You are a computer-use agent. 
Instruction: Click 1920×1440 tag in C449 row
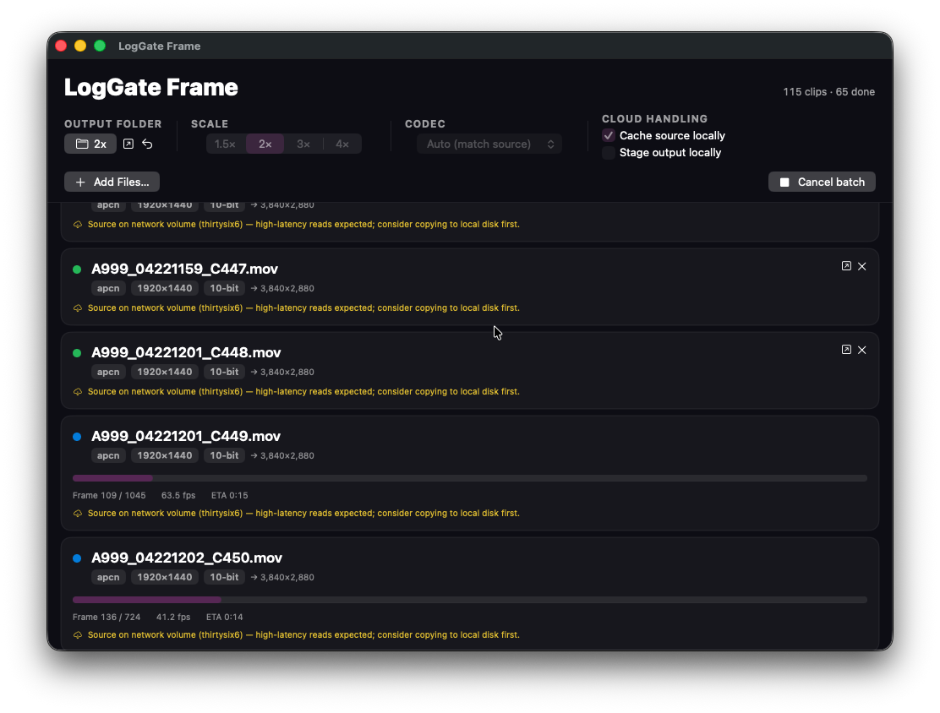coord(165,455)
